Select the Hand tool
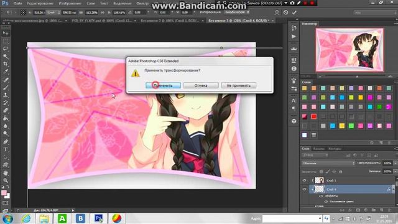The height and width of the screenshot is (224, 398). pos(6,173)
